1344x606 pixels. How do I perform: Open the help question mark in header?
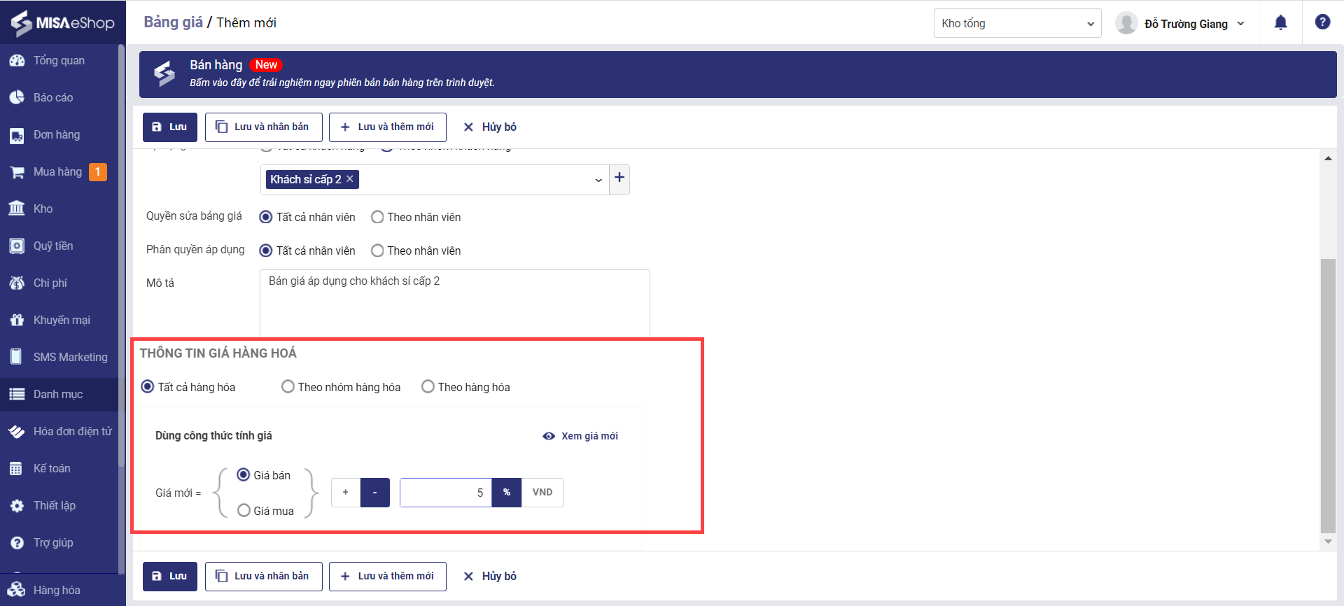[x=1322, y=22]
